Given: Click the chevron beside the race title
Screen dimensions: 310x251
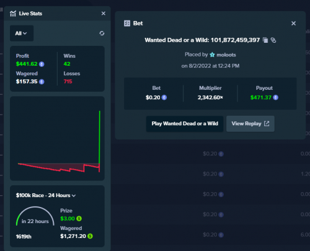Looking at the screenshot, I should coord(74,196).
